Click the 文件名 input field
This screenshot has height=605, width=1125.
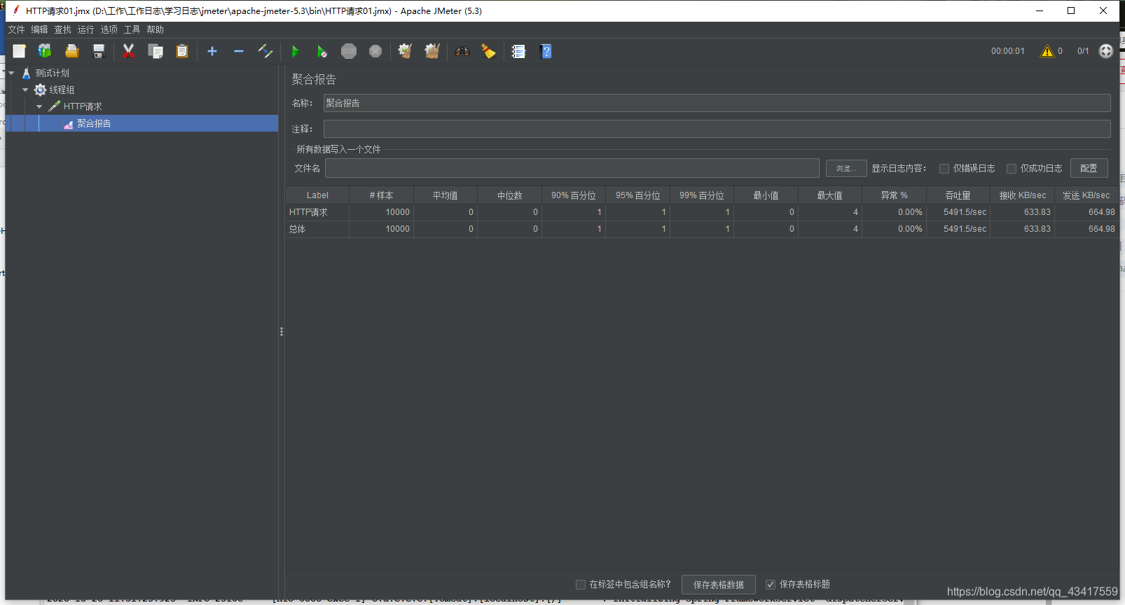click(x=572, y=168)
